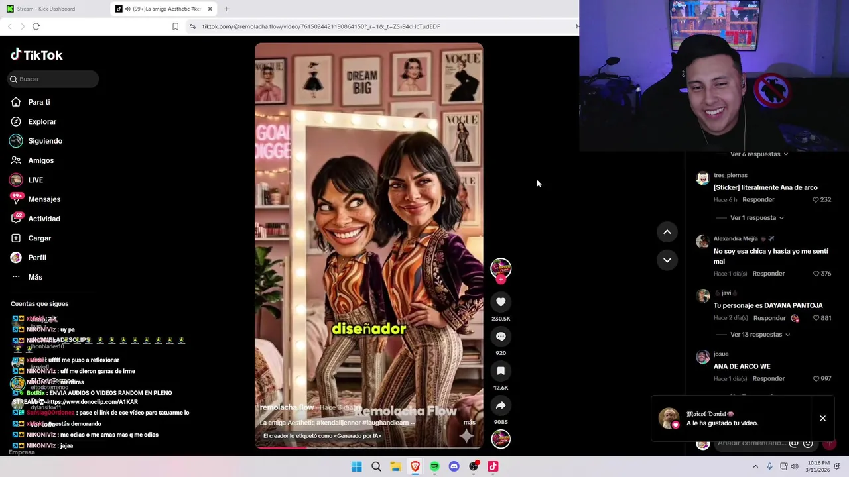Click the TikTok logo
This screenshot has height=477, width=849.
tap(36, 55)
